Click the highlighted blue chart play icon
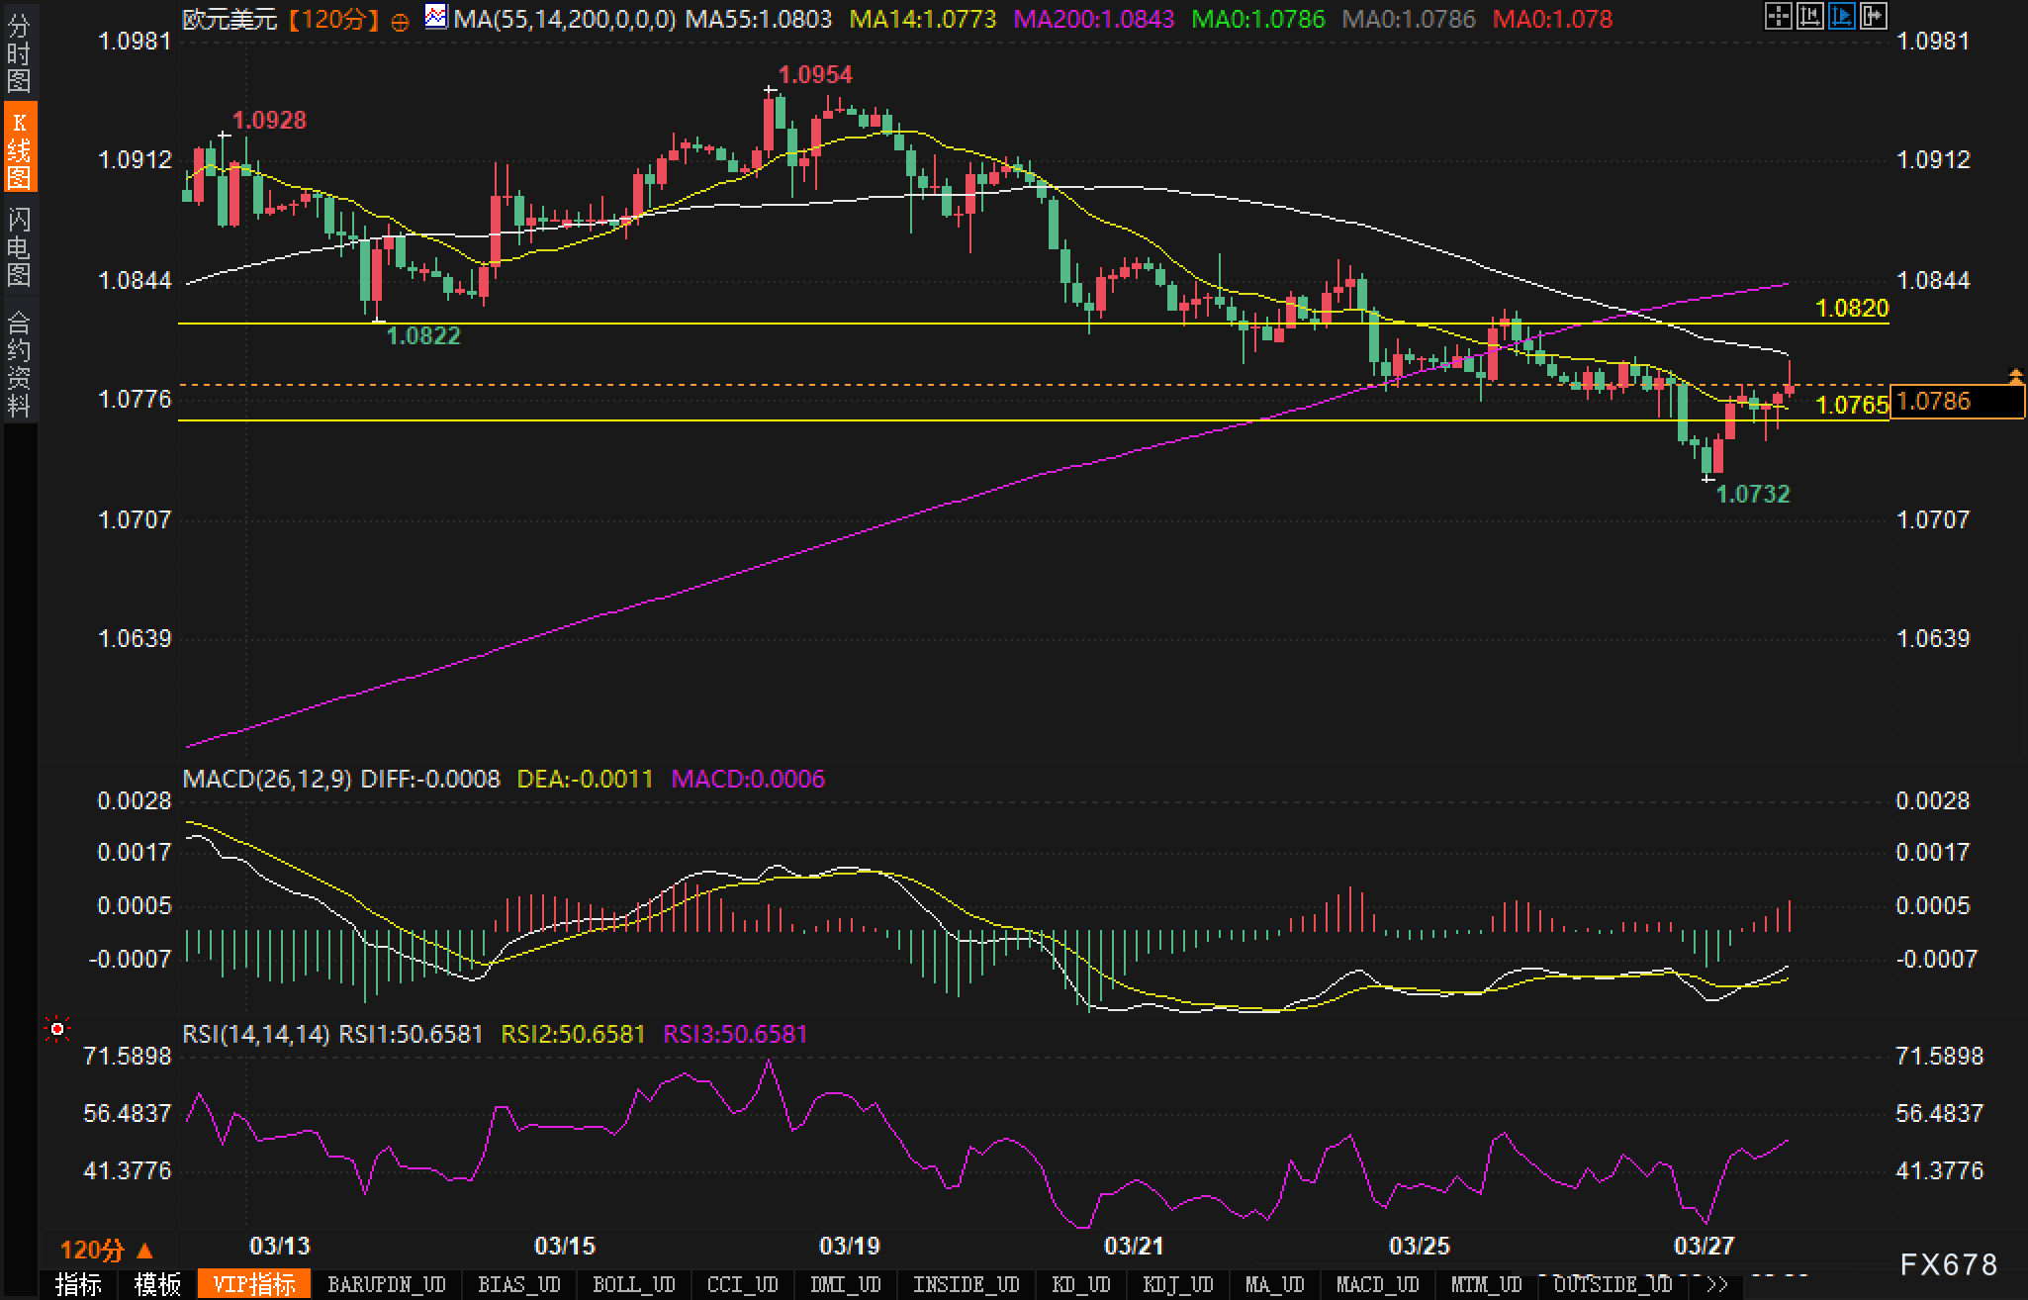Screen dimensions: 2028x1300 (1841, 16)
